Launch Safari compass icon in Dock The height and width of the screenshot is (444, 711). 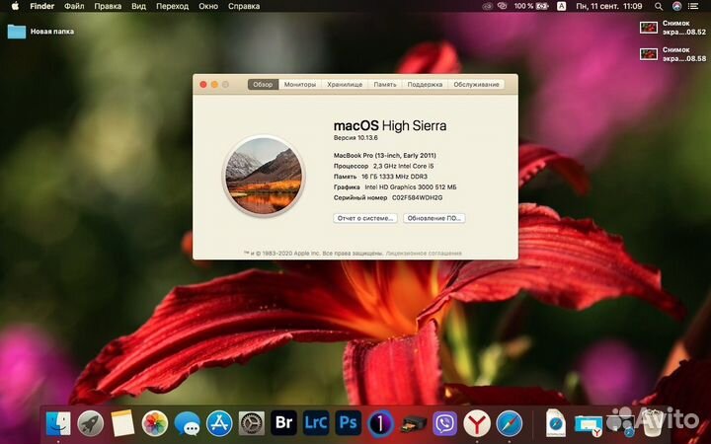click(510, 423)
